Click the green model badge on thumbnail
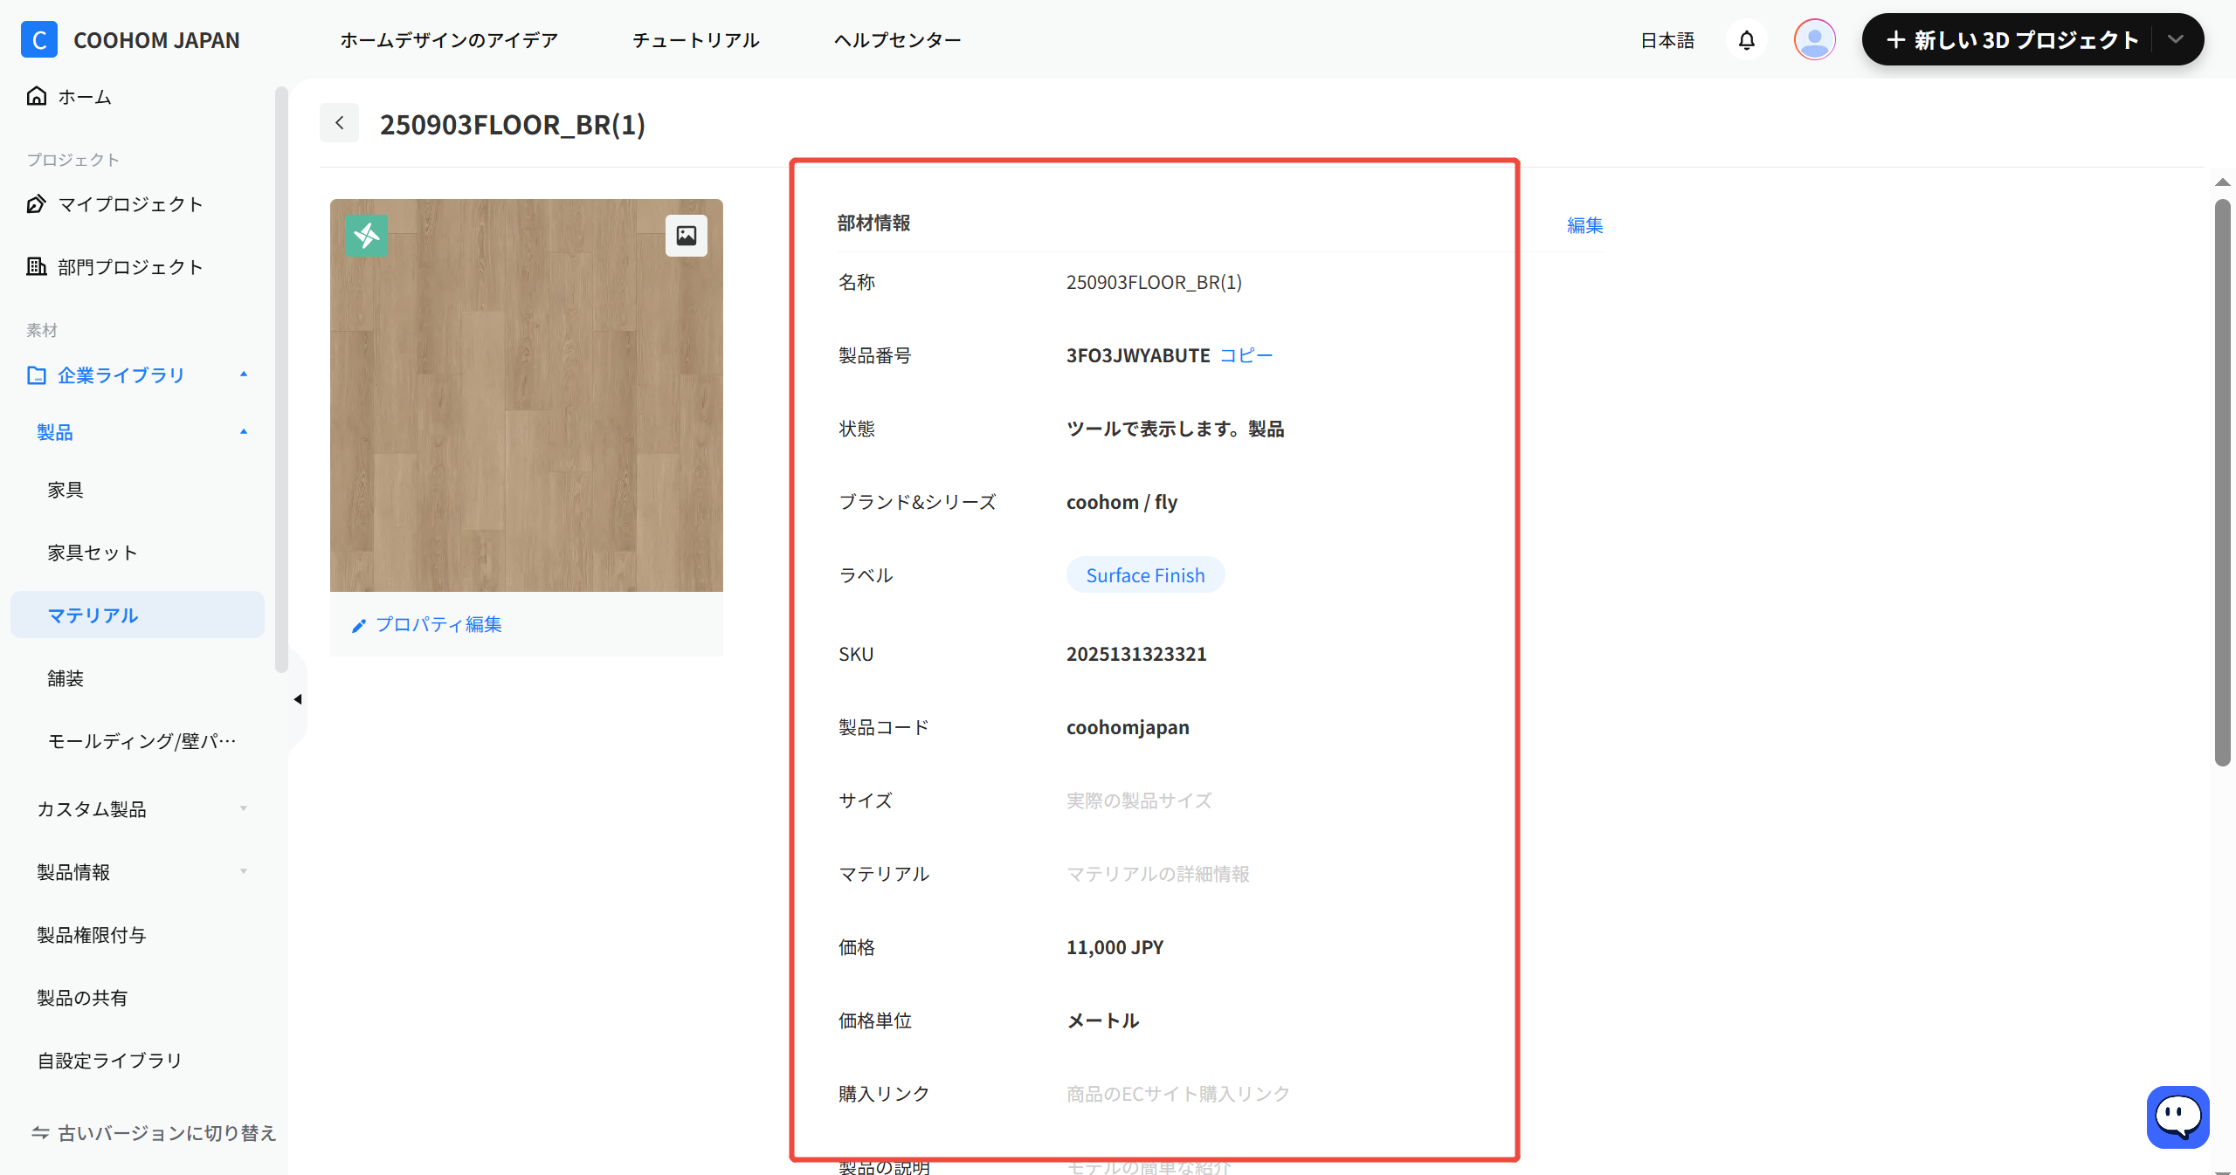This screenshot has height=1175, width=2236. tap(367, 235)
